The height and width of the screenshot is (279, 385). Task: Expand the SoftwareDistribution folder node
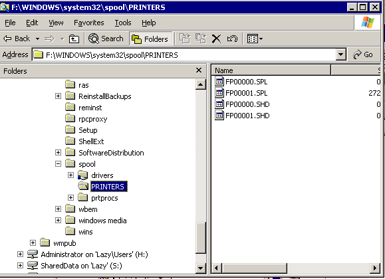click(59, 152)
